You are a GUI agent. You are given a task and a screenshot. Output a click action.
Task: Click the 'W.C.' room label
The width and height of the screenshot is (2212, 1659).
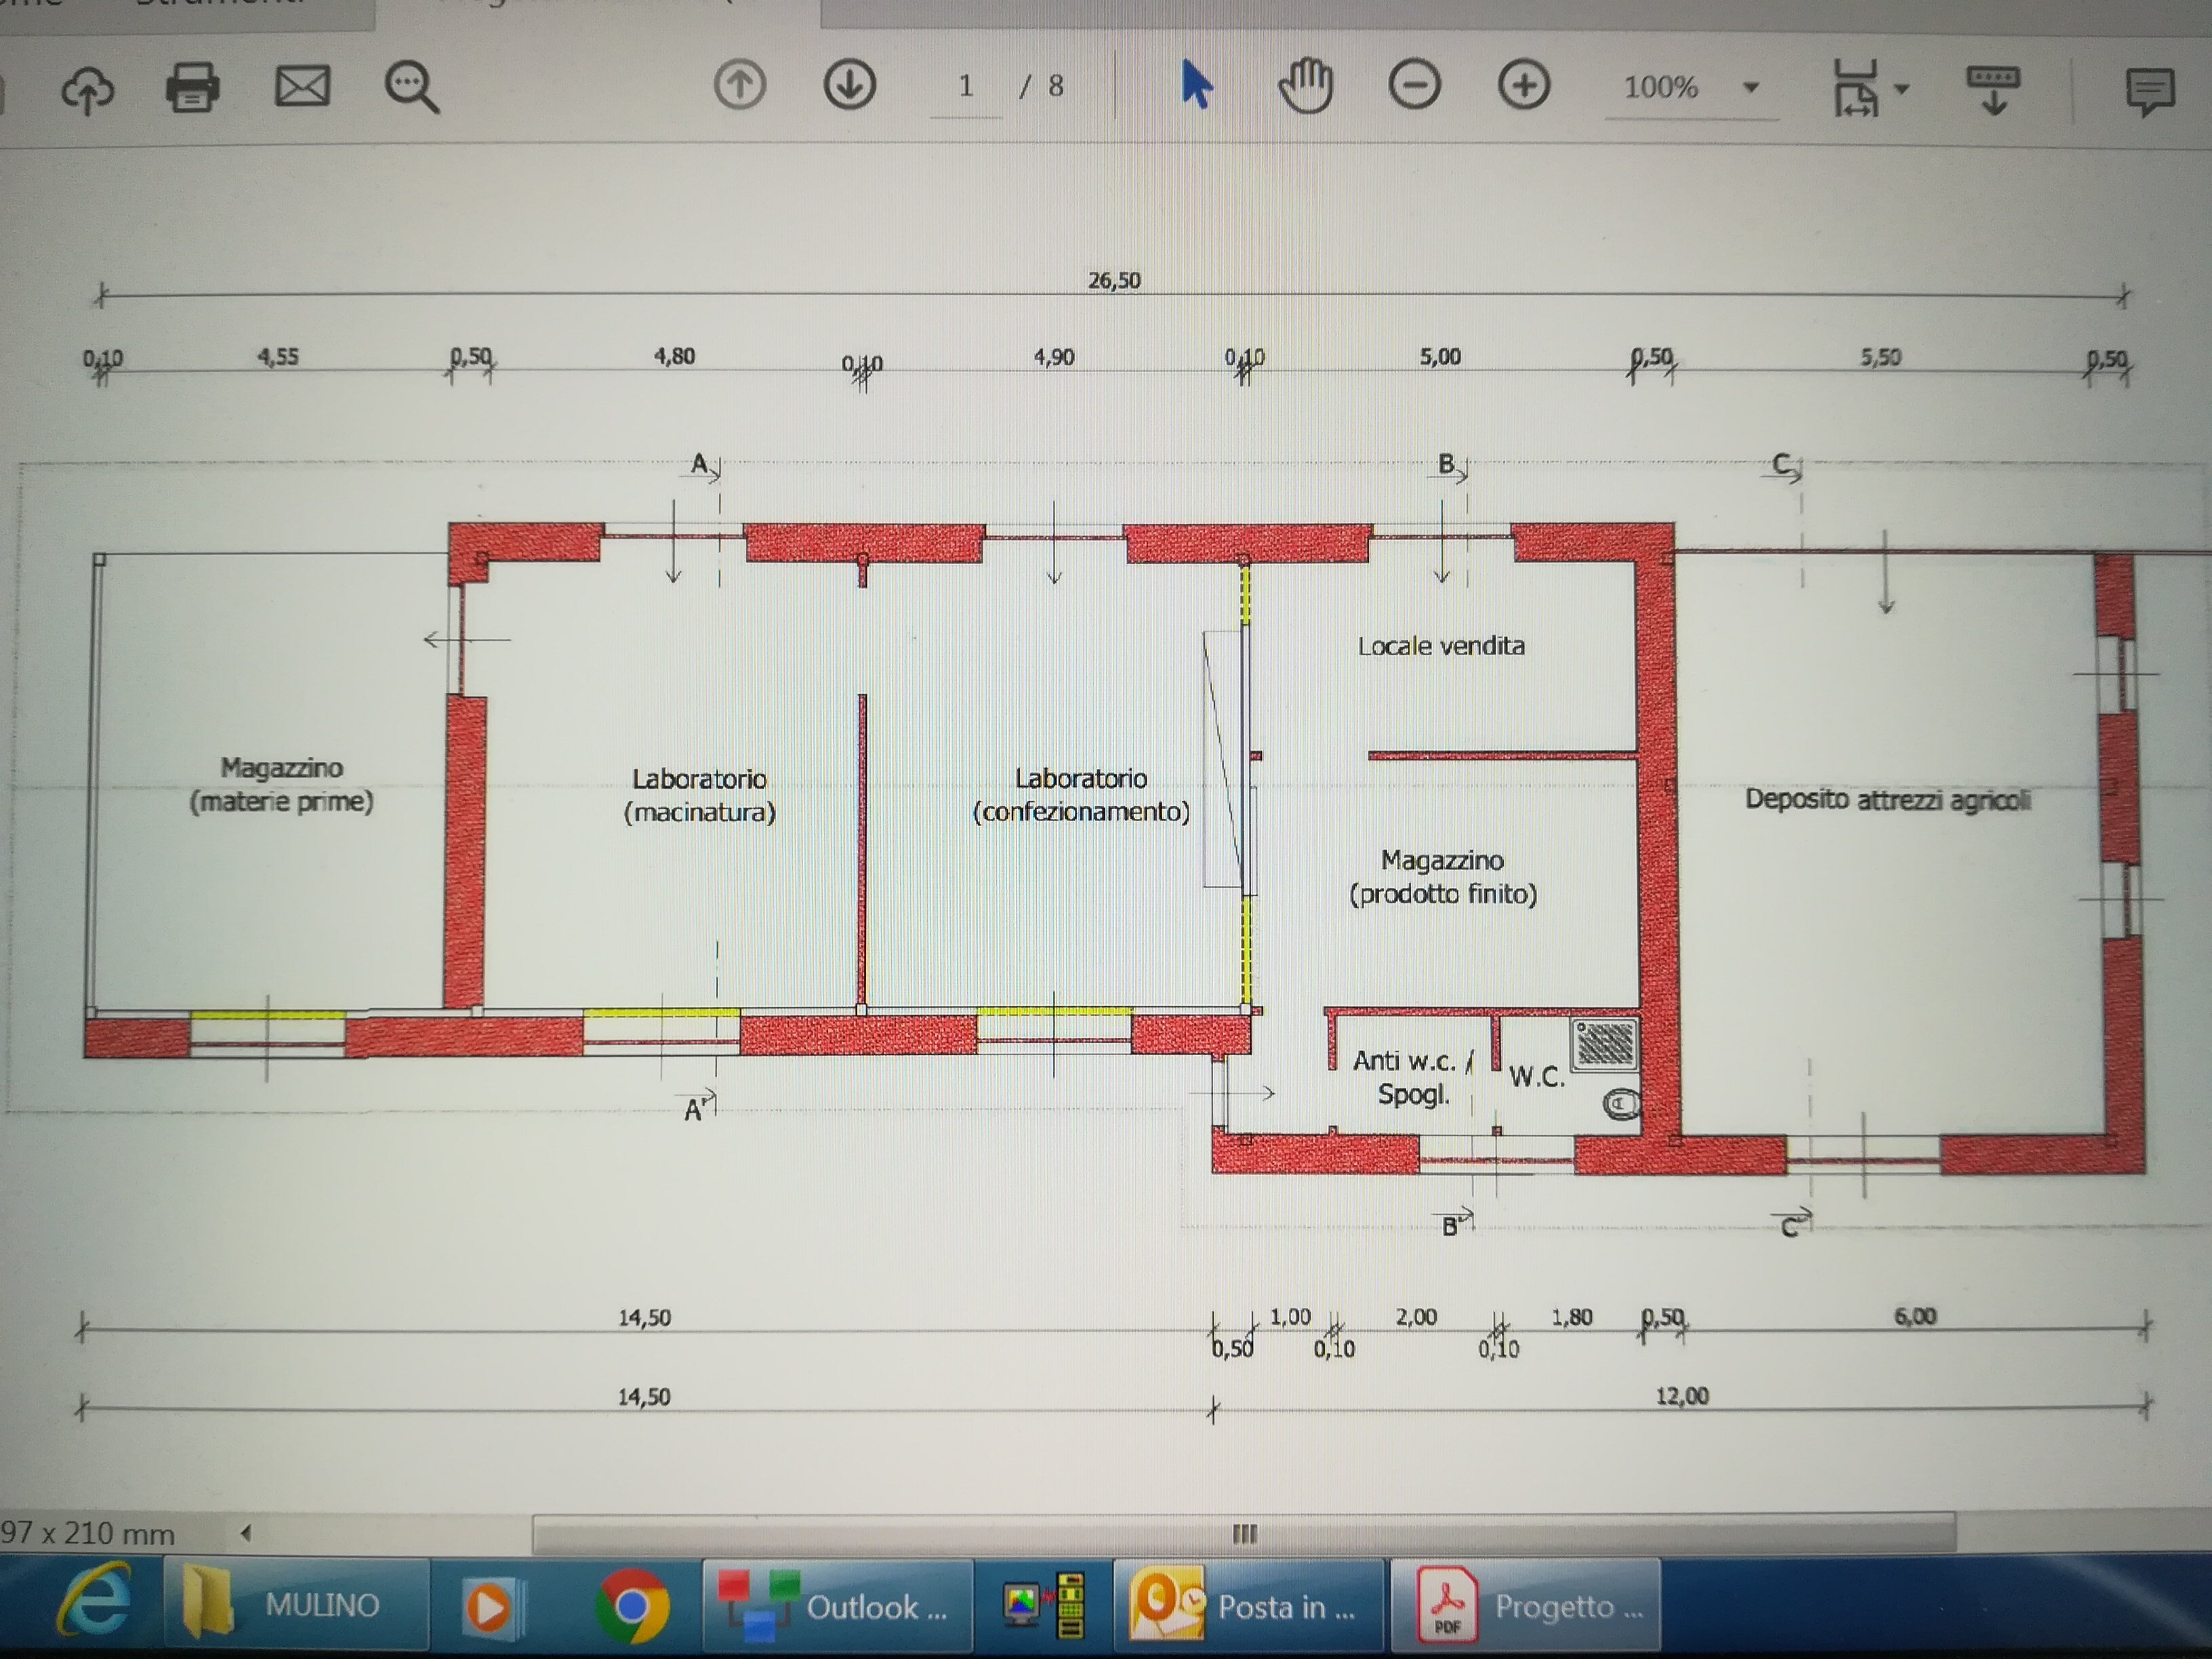pyautogui.click(x=1536, y=1077)
